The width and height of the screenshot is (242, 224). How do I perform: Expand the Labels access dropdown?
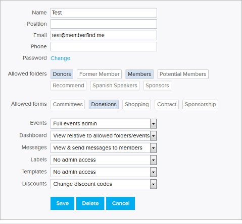coord(104,160)
